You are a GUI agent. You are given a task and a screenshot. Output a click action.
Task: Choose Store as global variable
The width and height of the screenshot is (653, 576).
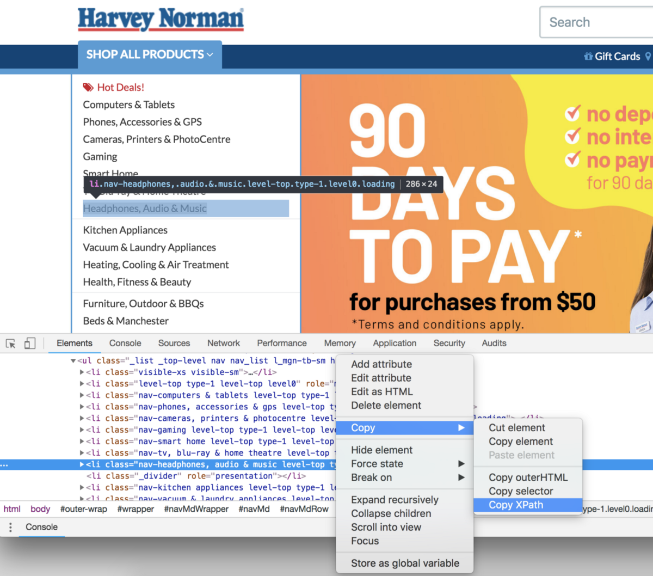[404, 563]
